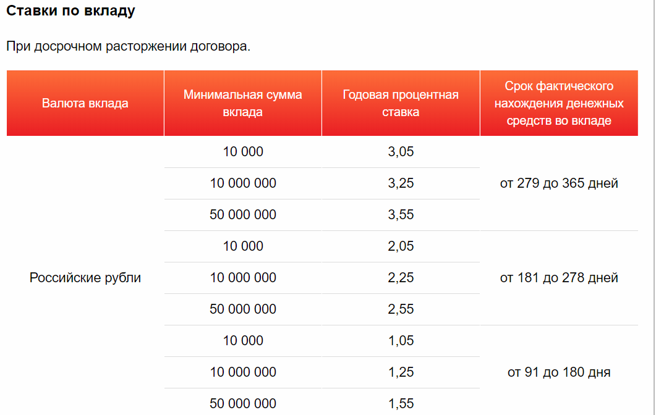Click the rate value 1,05
The height and width of the screenshot is (415, 656).
(x=401, y=341)
